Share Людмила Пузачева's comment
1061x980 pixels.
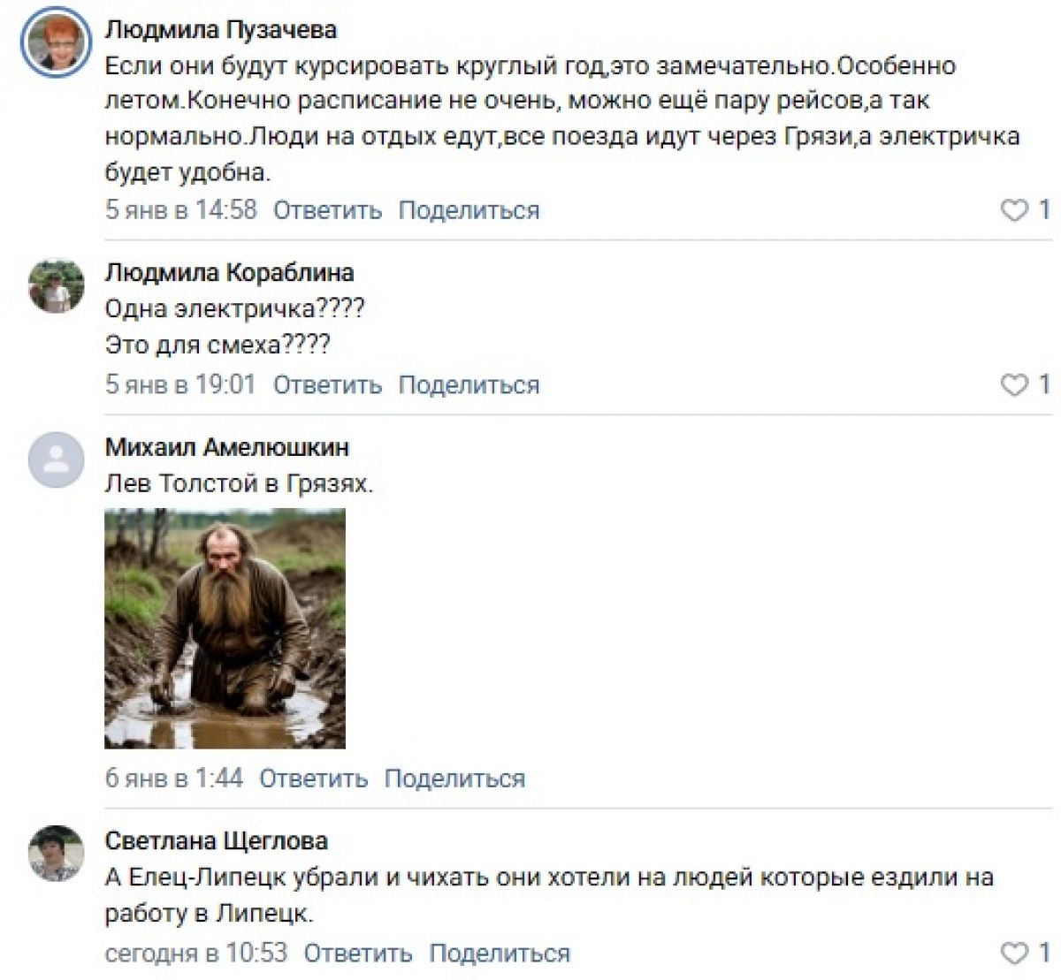pos(469,210)
